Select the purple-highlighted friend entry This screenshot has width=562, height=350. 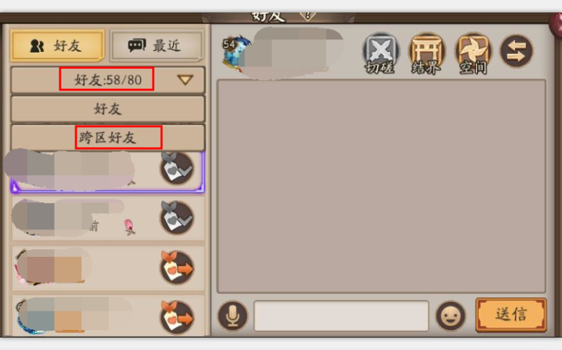[x=108, y=172]
